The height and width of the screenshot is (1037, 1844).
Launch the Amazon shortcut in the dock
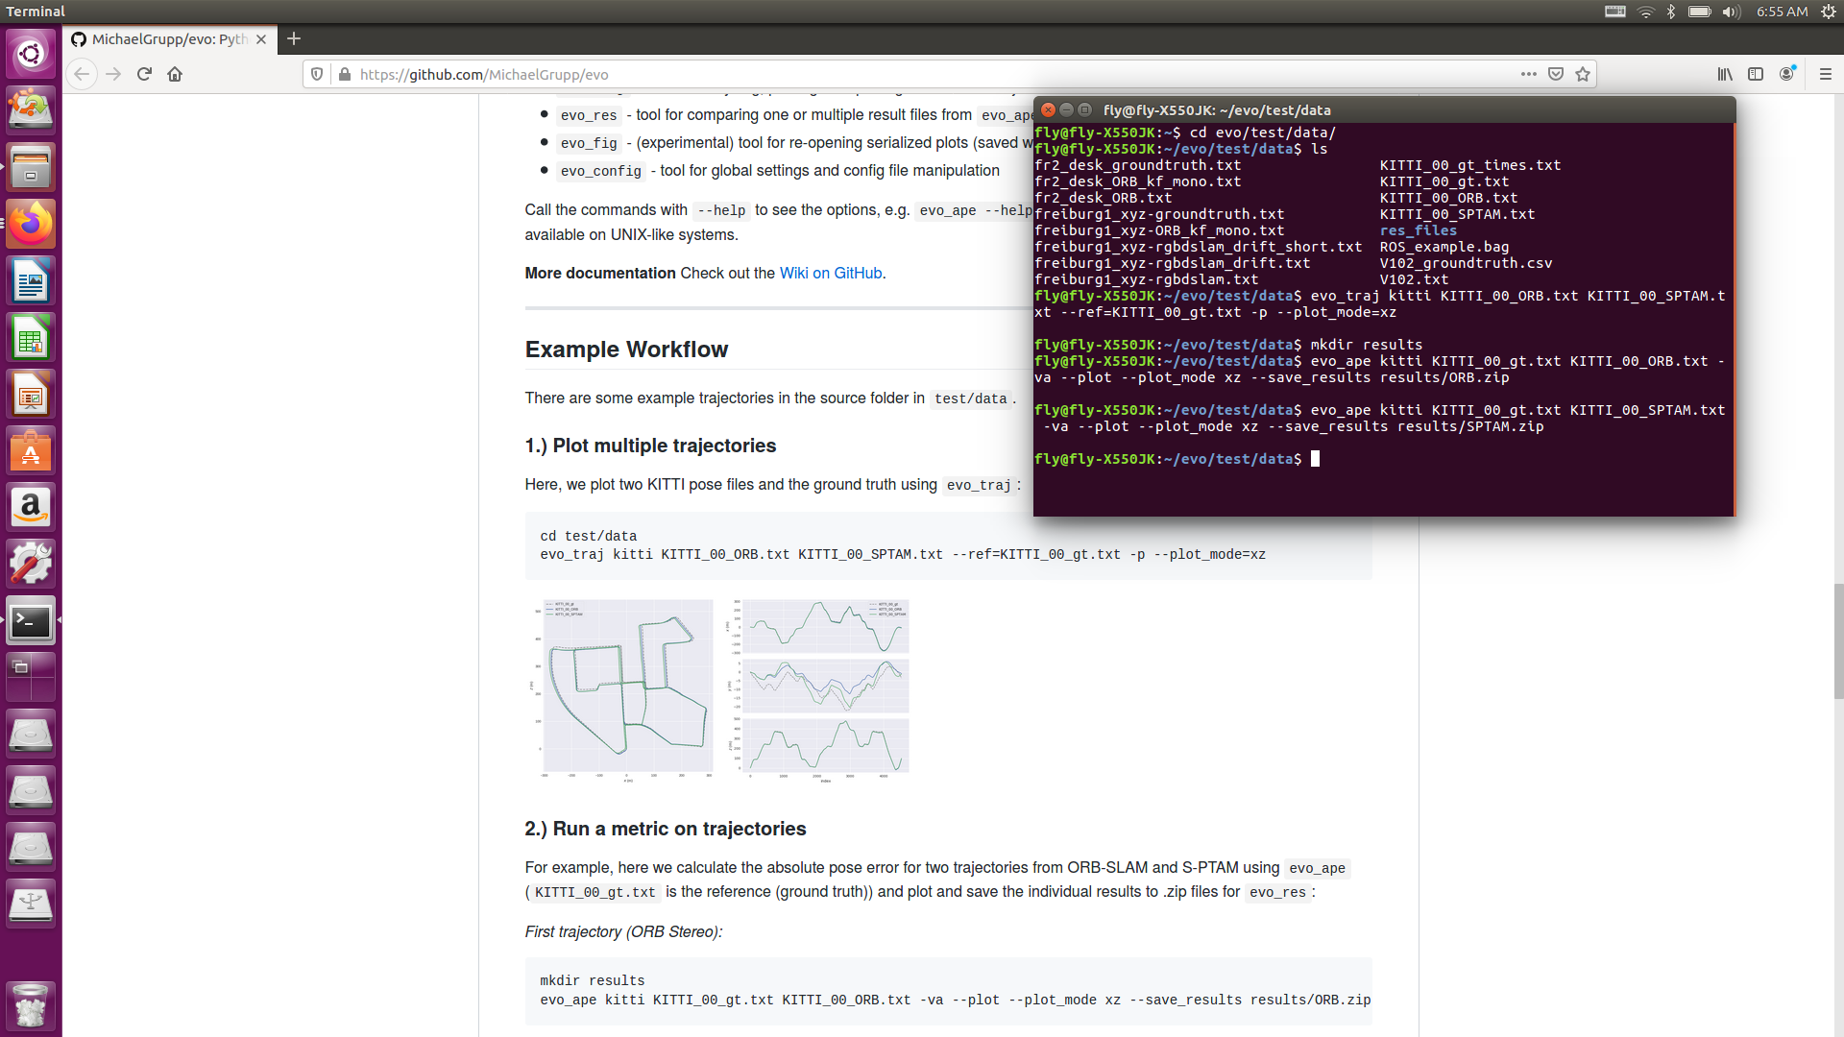[31, 506]
